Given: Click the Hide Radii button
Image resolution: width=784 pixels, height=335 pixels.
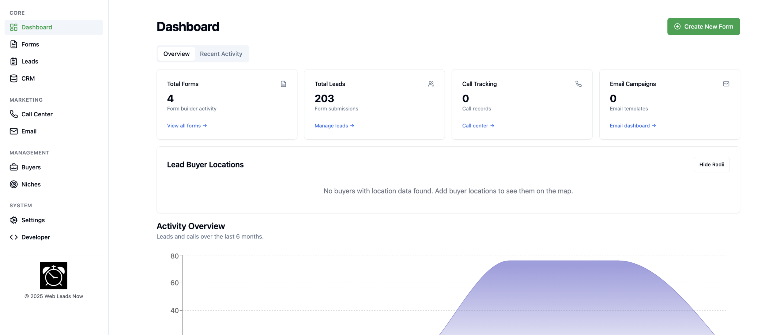Looking at the screenshot, I should (711, 165).
